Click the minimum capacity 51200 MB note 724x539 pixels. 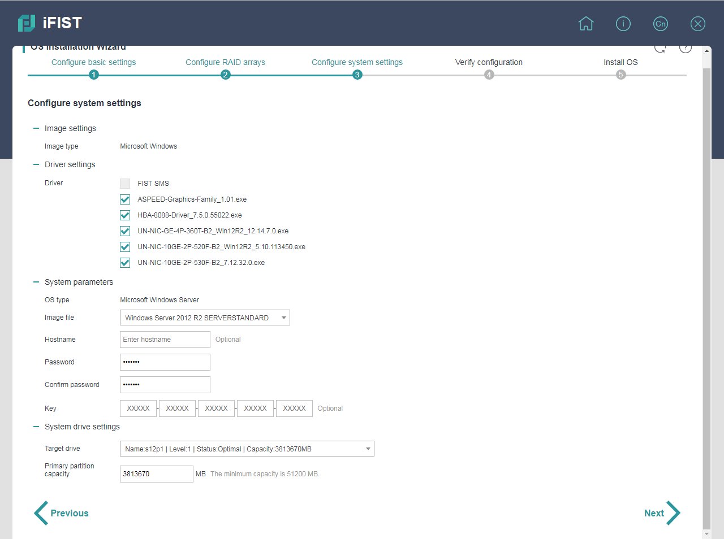pos(265,474)
